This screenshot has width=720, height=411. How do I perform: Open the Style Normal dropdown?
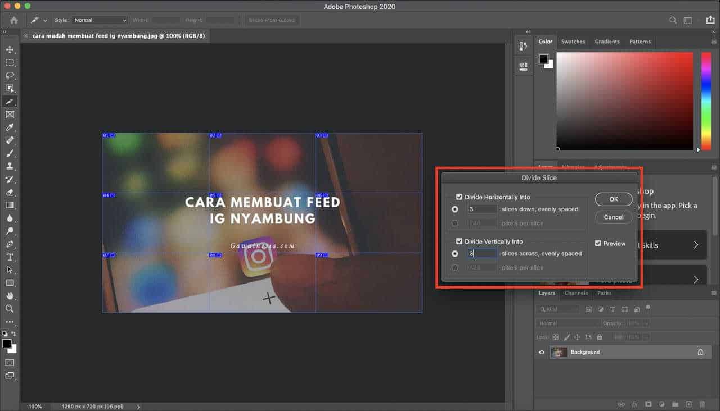click(100, 20)
